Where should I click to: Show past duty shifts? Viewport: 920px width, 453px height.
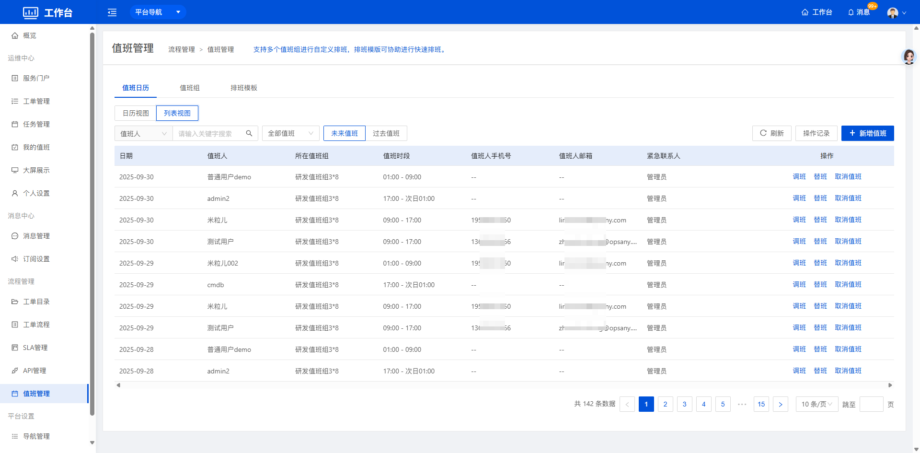[386, 133]
